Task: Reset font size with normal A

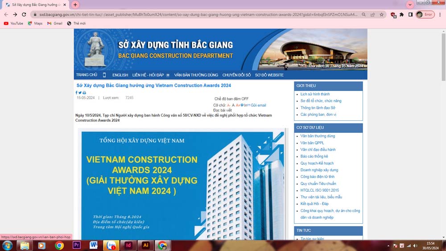Action: 233,105
